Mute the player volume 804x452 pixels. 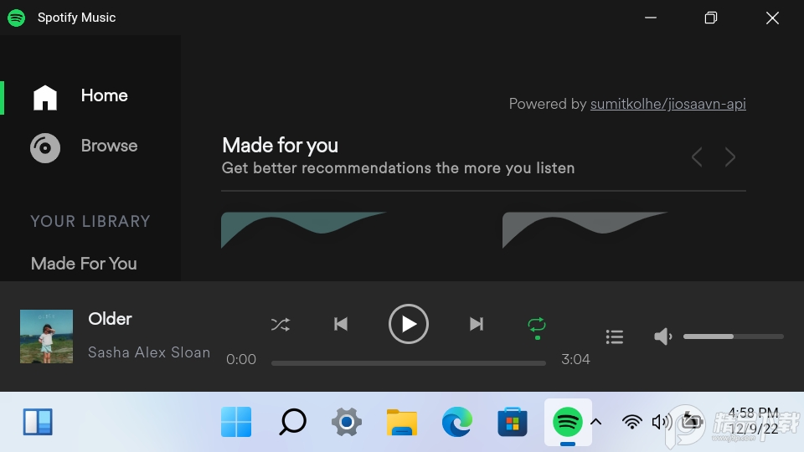tap(662, 336)
